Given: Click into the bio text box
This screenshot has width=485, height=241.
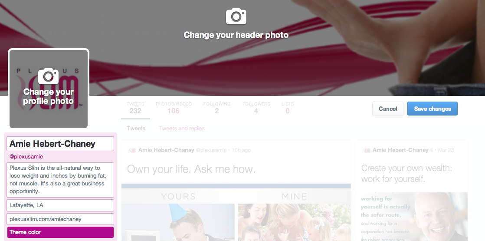Looking at the screenshot, I should click(60, 180).
